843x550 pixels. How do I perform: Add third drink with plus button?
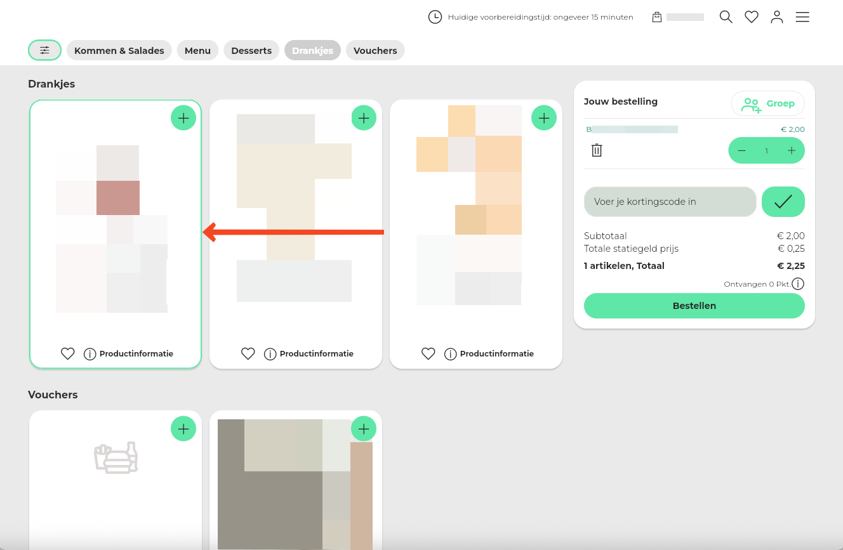click(544, 118)
